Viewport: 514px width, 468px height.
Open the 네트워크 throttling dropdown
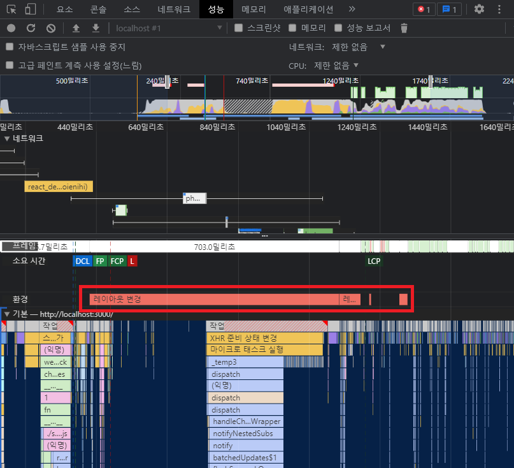tap(359, 47)
